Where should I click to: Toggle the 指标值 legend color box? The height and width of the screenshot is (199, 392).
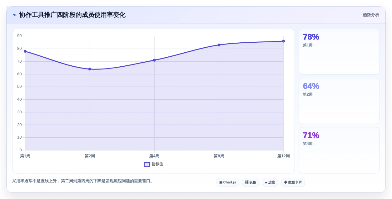click(147, 164)
